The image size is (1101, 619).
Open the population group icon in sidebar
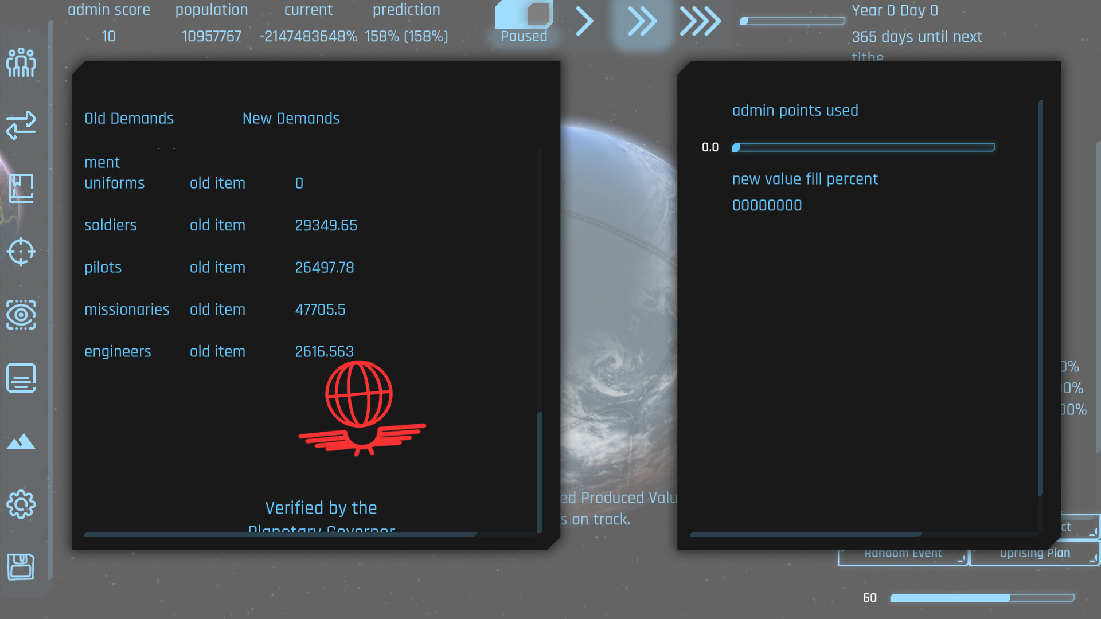[x=21, y=62]
